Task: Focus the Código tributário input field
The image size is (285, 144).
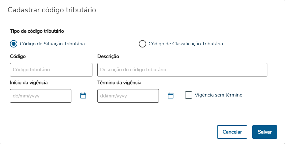Action: pyautogui.click(x=51, y=70)
